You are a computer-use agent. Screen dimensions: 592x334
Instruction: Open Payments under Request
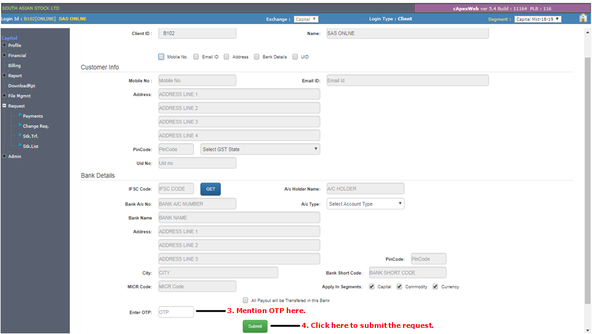33,116
